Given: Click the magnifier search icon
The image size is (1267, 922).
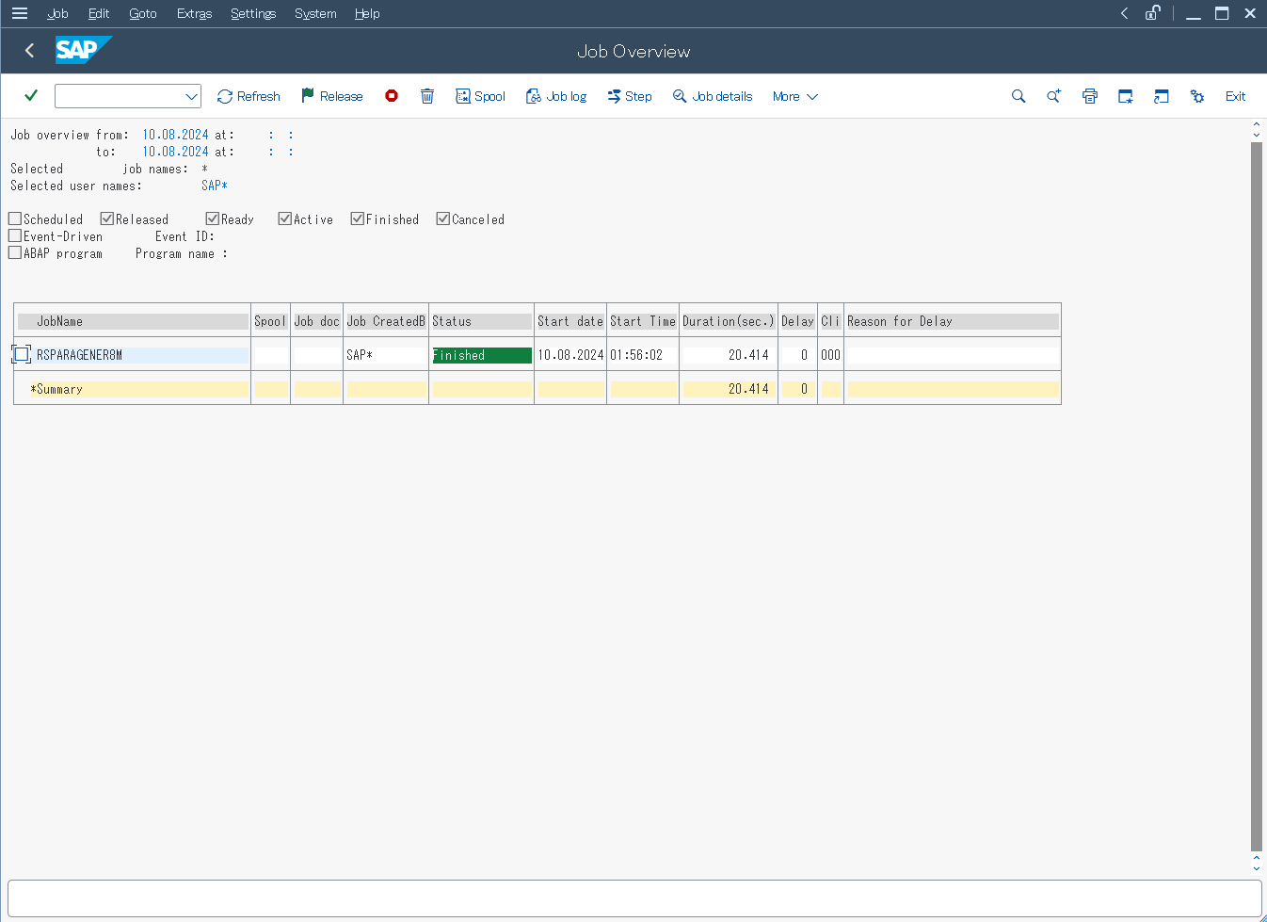Looking at the screenshot, I should coord(1018,96).
